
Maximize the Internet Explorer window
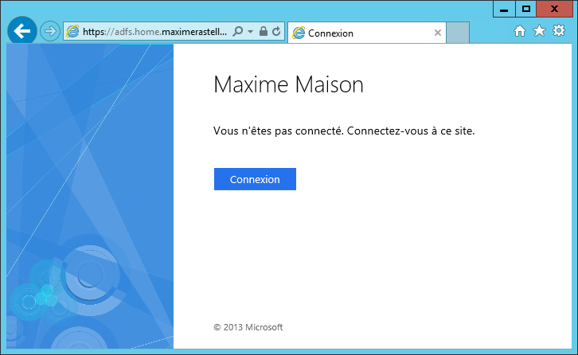[x=526, y=10]
